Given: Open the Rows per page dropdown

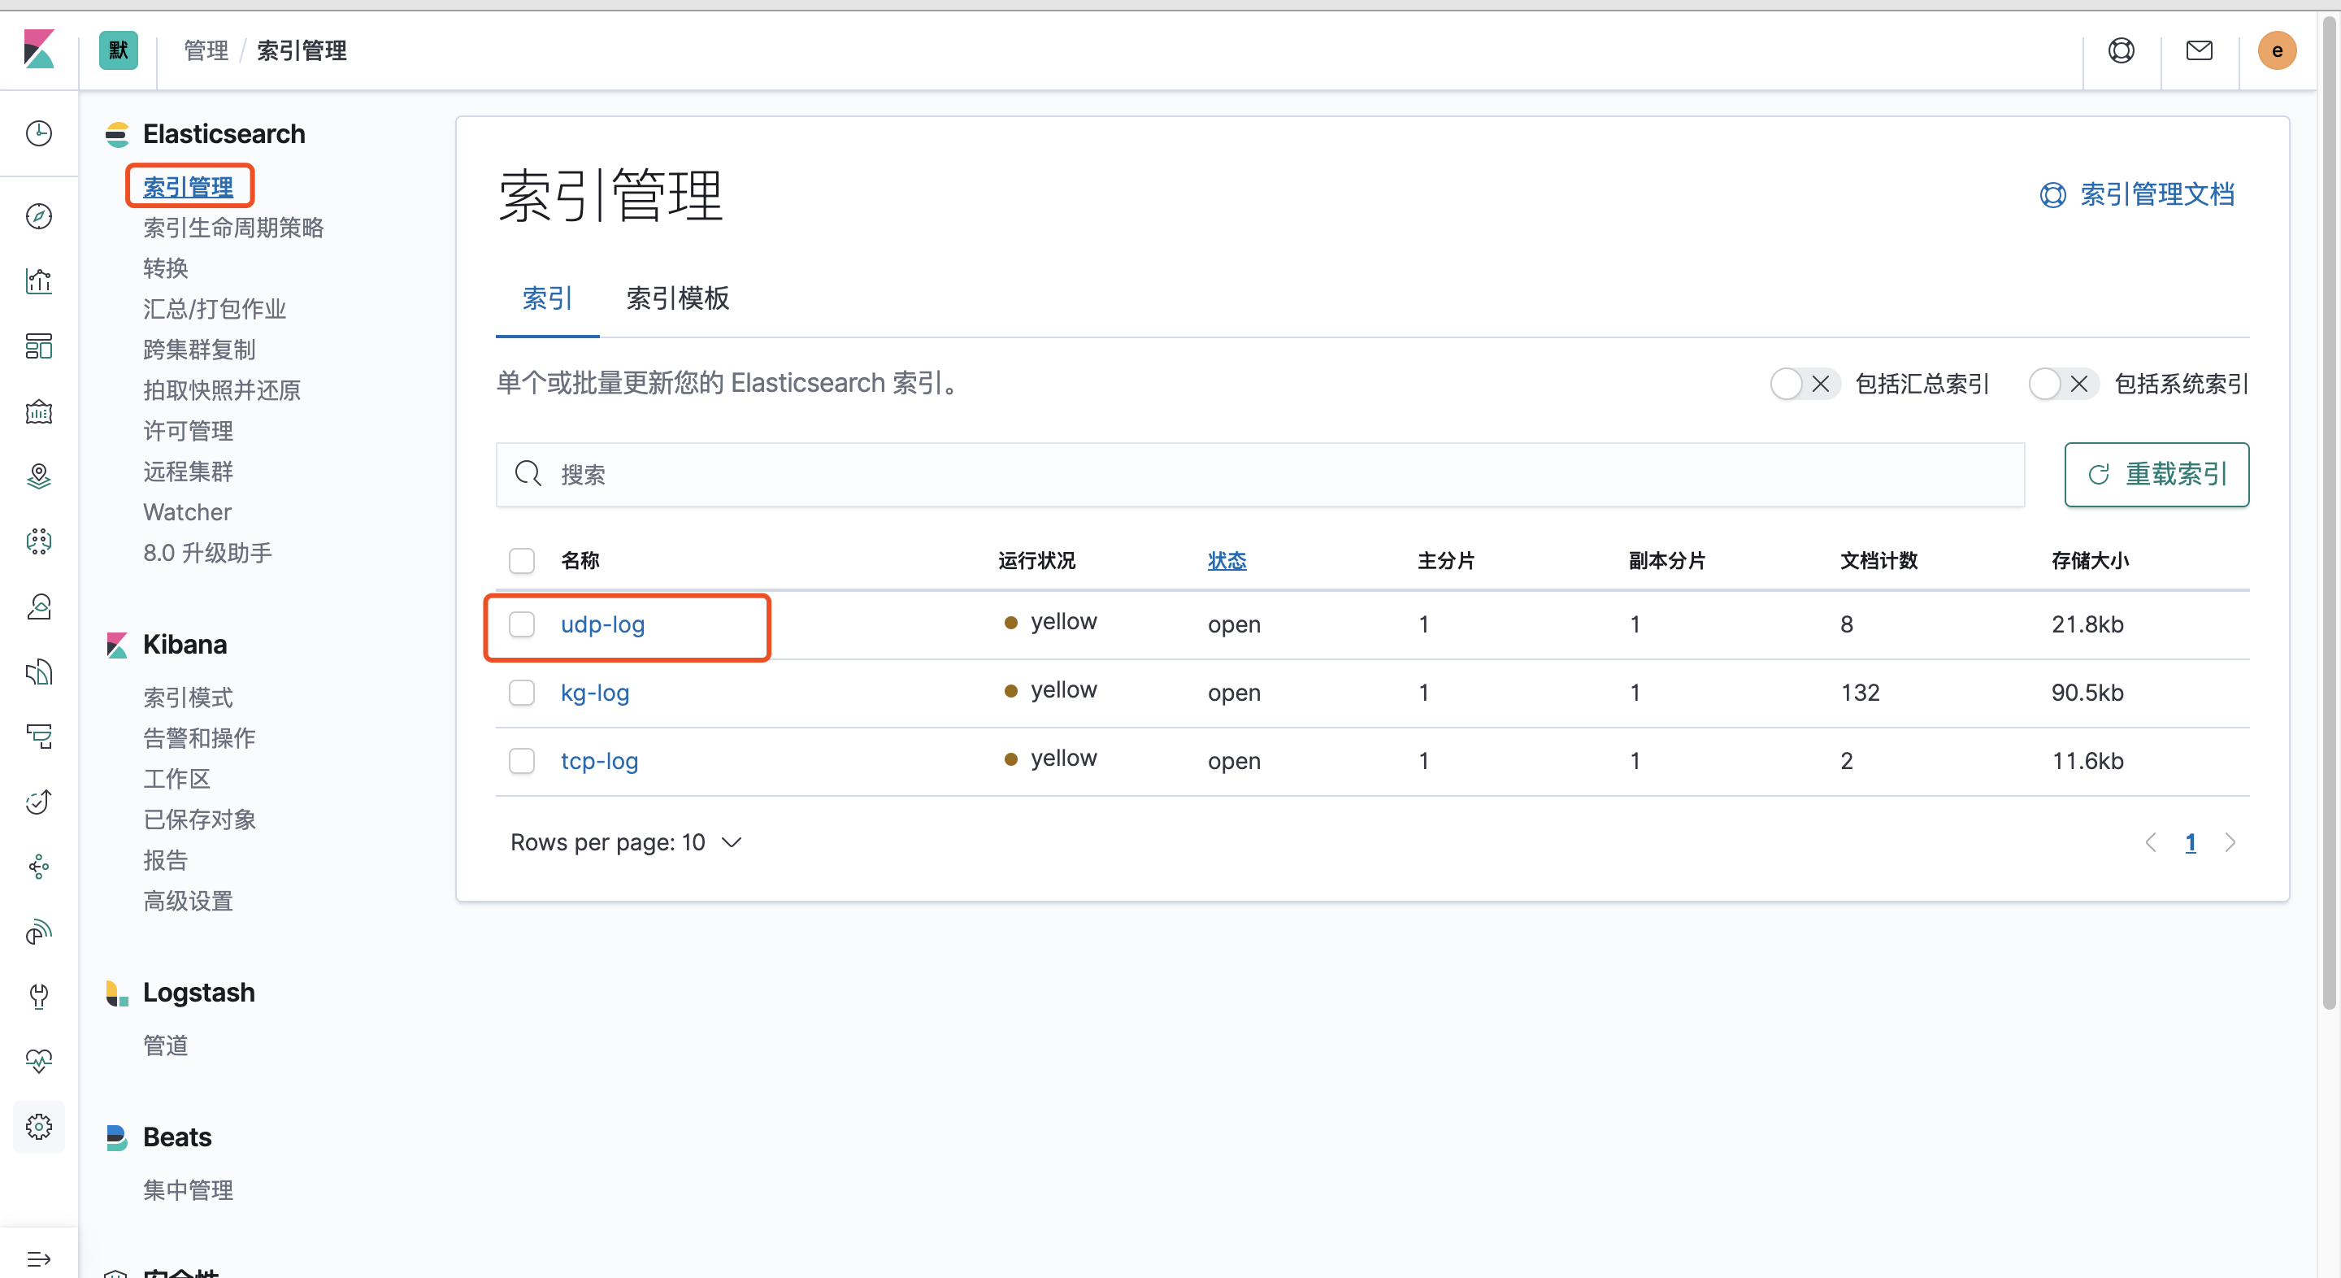Looking at the screenshot, I should click(x=626, y=842).
